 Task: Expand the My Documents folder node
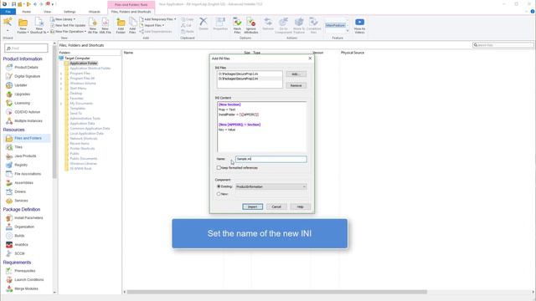(61, 104)
